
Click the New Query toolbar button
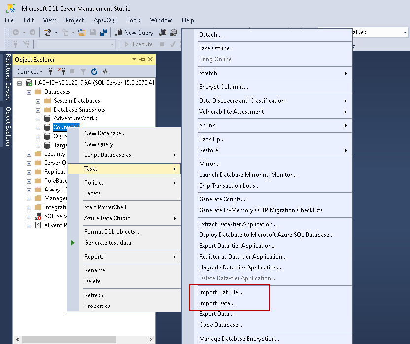point(135,32)
